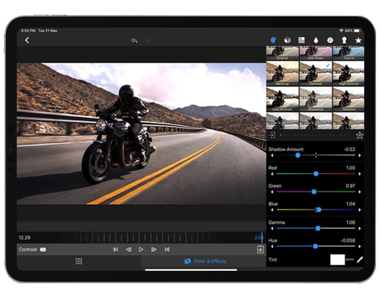Open the white Tint color swatch
Image resolution: width=381 pixels, height=299 pixels.
(x=338, y=260)
